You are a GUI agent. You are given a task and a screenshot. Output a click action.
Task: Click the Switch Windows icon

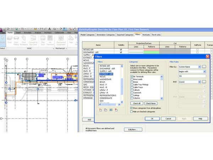point(74,29)
